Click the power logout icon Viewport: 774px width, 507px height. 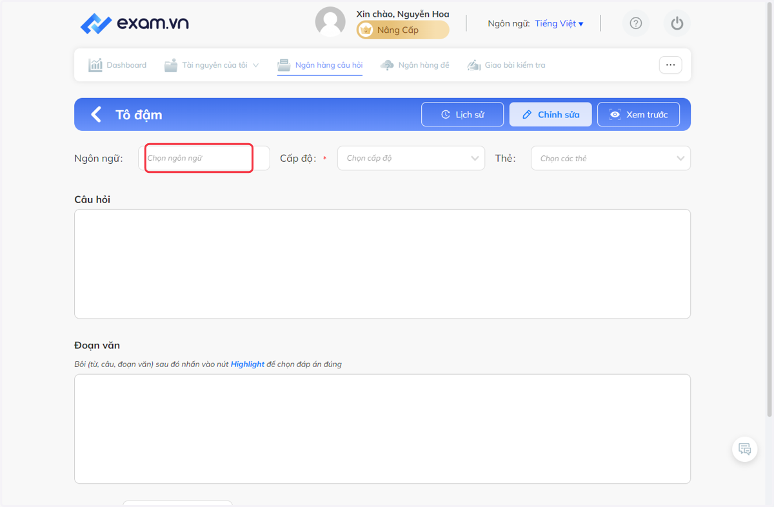pos(677,23)
